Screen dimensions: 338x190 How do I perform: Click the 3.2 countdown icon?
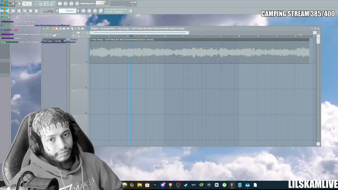coord(65,3)
